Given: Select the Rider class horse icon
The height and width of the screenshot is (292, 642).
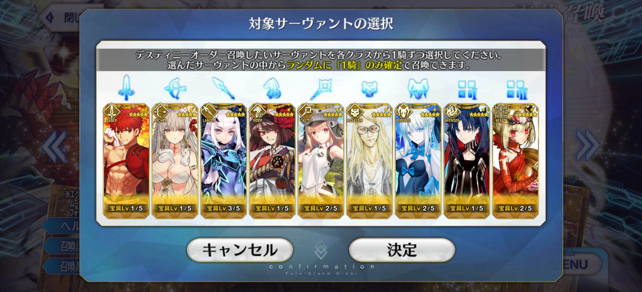Looking at the screenshot, I should 272,88.
